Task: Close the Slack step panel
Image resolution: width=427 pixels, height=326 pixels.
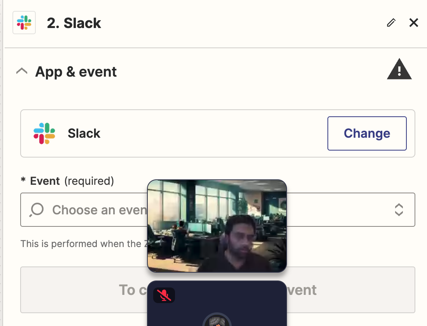Action: coord(414,23)
